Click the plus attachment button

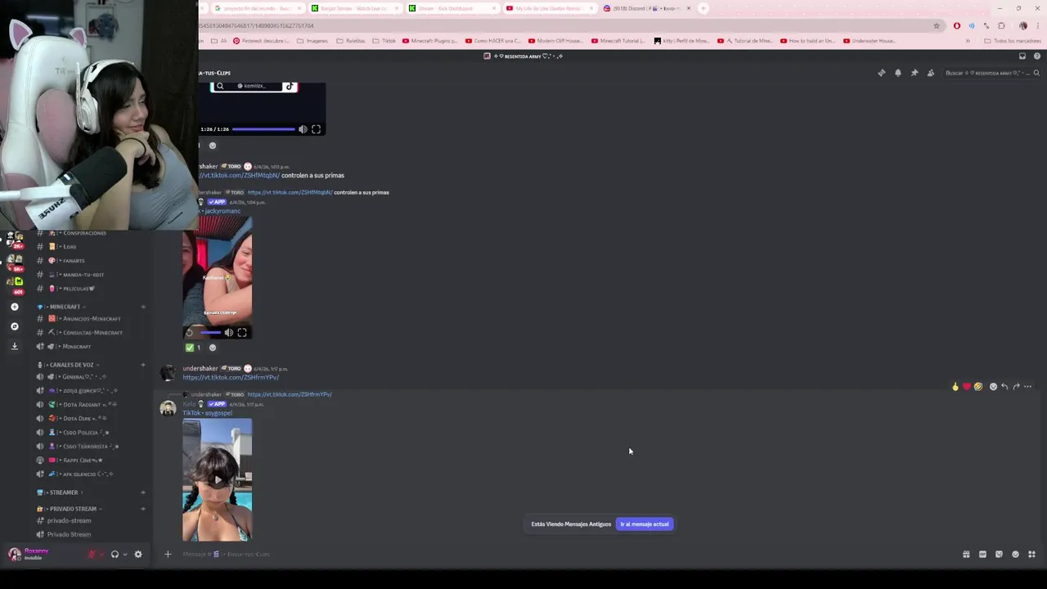coord(168,555)
